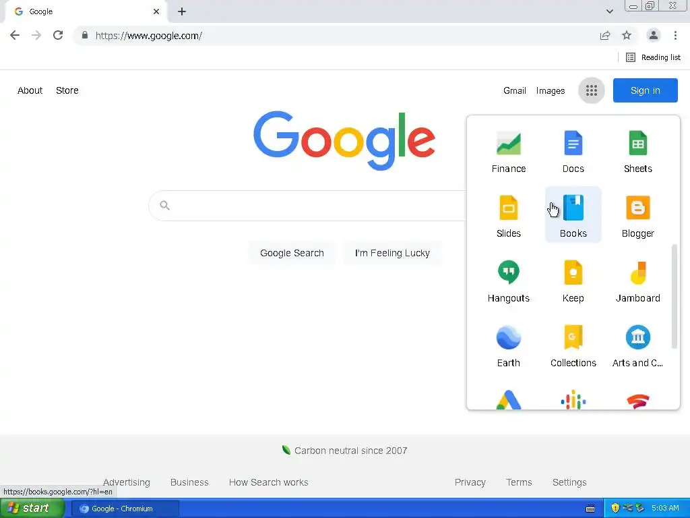The width and height of the screenshot is (690, 518).
Task: Open Google Docs app
Action: 573,151
